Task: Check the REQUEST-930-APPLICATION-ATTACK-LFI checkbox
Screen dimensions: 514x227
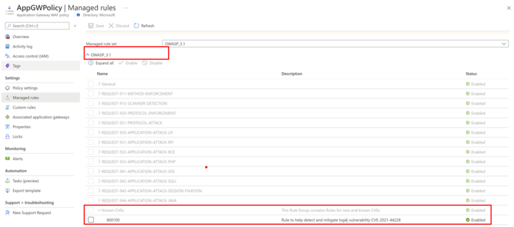Action: 91,132
